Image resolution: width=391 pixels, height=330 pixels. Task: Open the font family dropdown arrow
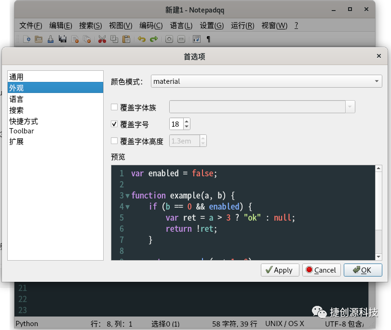coord(350,106)
